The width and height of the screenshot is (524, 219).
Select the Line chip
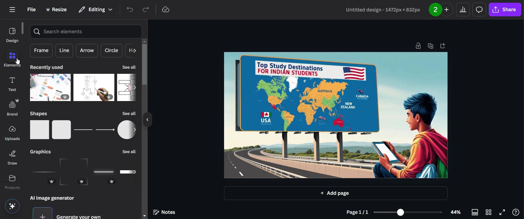64,51
